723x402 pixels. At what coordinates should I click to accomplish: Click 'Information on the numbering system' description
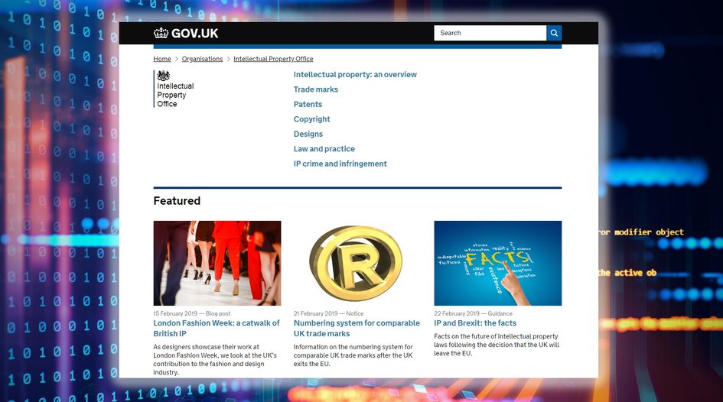353,355
